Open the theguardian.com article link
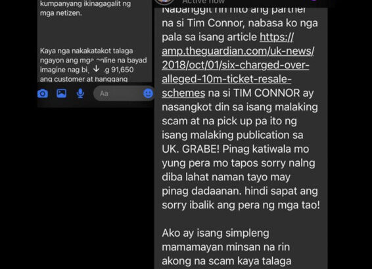 pyautogui.click(x=238, y=65)
